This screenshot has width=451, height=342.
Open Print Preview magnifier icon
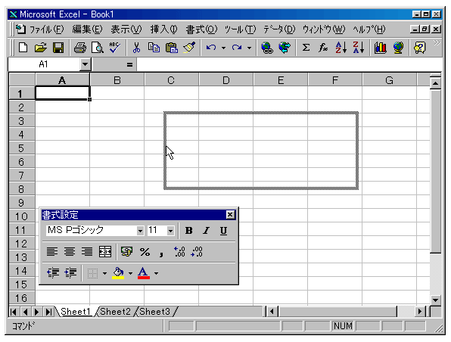pos(98,48)
